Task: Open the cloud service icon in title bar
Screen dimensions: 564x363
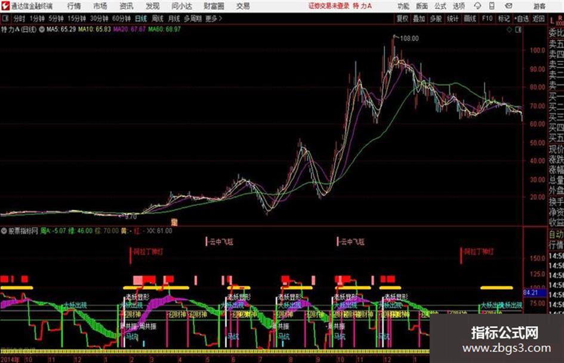Action: click(x=477, y=6)
